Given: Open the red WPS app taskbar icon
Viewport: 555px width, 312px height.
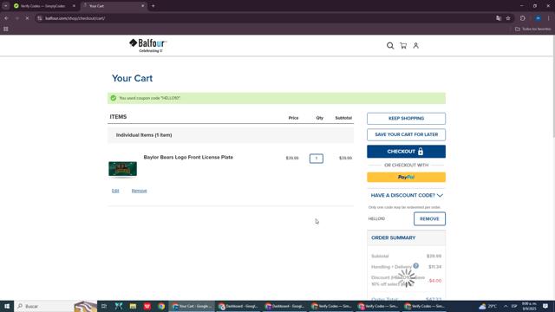Looking at the screenshot, I should [147, 306].
